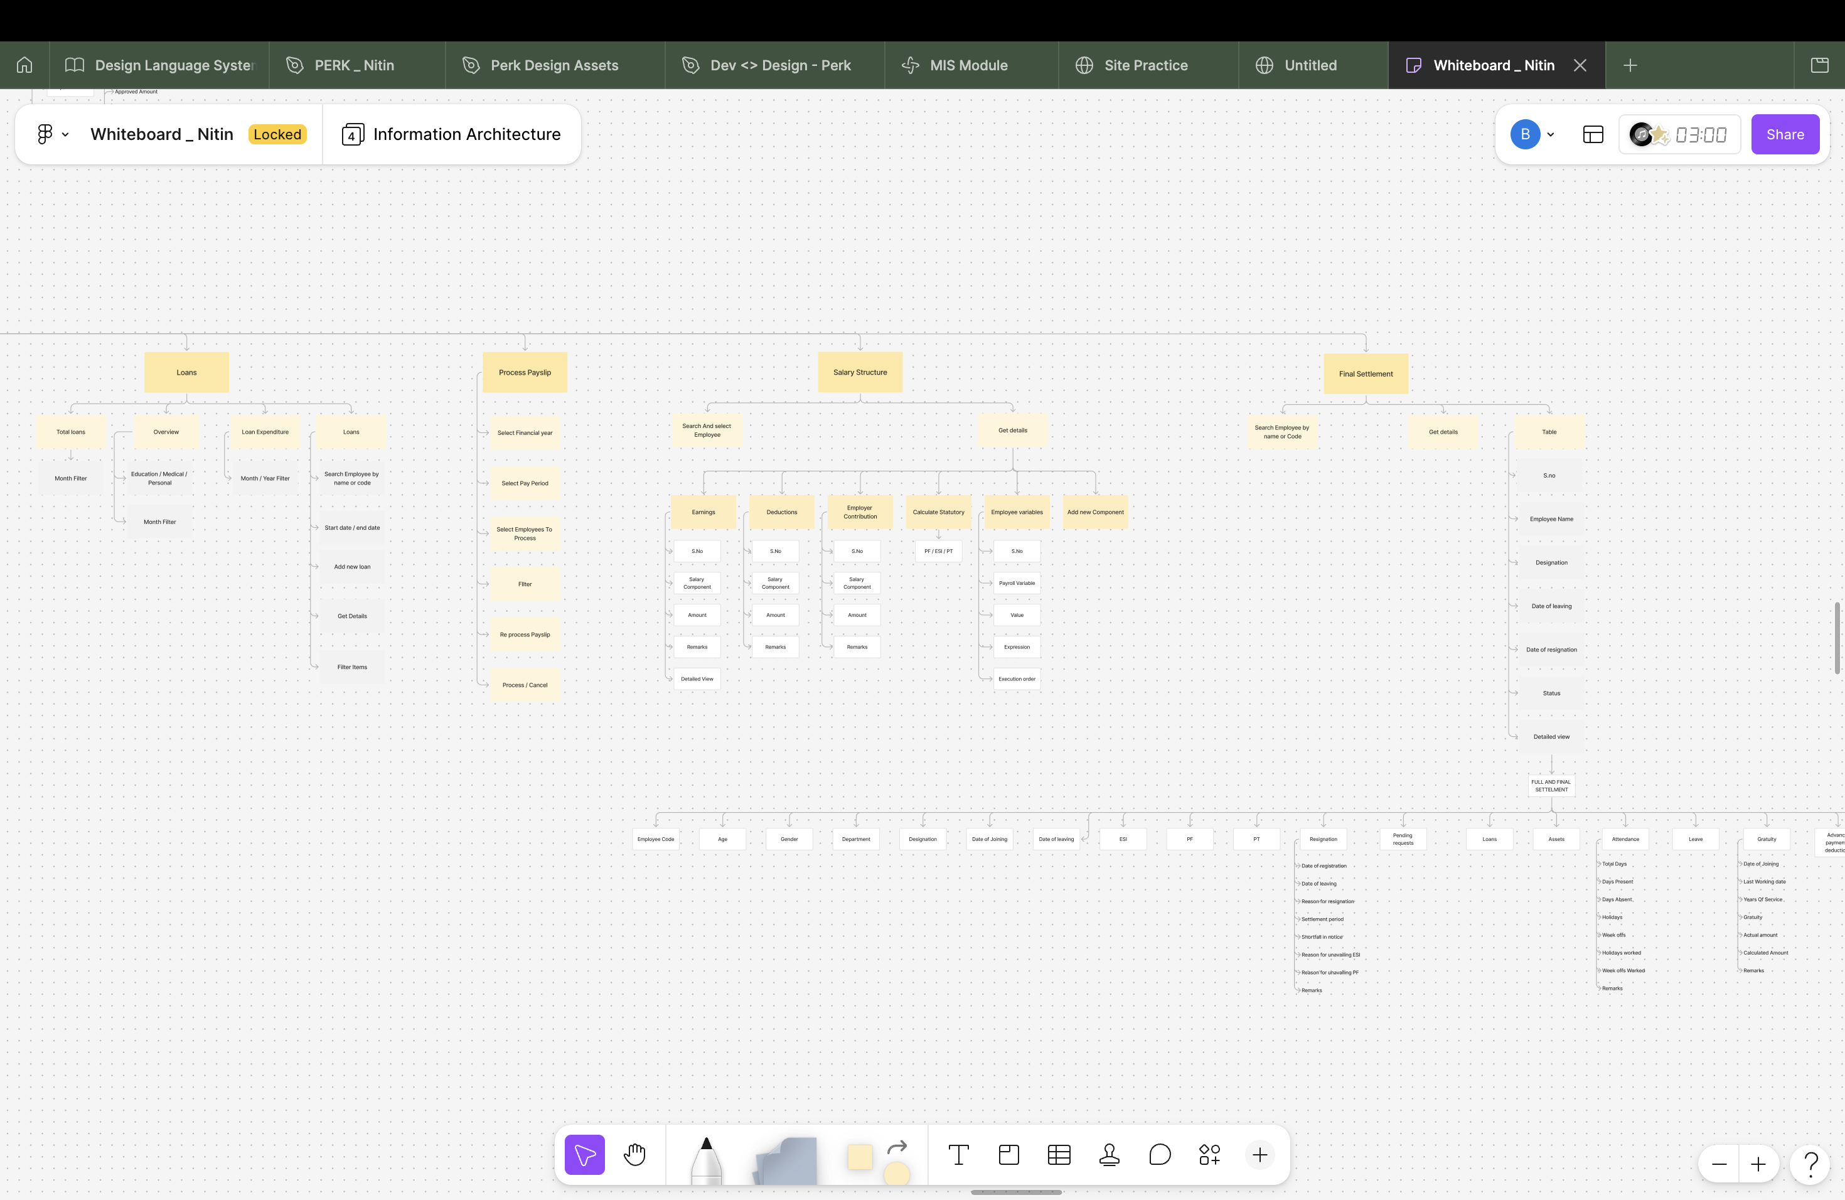Start the 03:00 timer
The height and width of the screenshot is (1200, 1845).
(x=1701, y=135)
